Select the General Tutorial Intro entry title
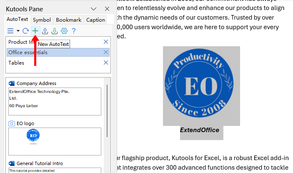 40,163
